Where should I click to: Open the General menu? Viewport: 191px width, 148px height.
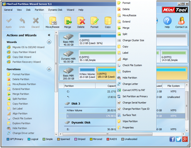click(x=8, y=10)
